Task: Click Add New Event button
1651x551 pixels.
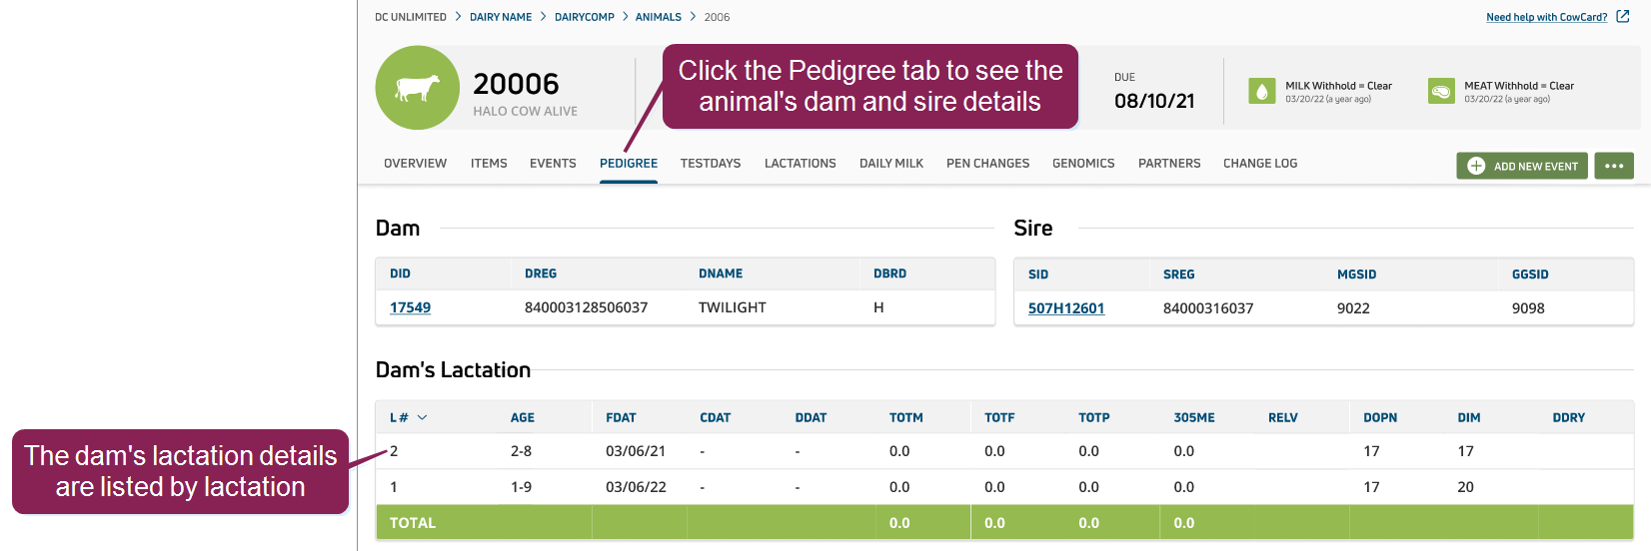Action: pos(1521,166)
